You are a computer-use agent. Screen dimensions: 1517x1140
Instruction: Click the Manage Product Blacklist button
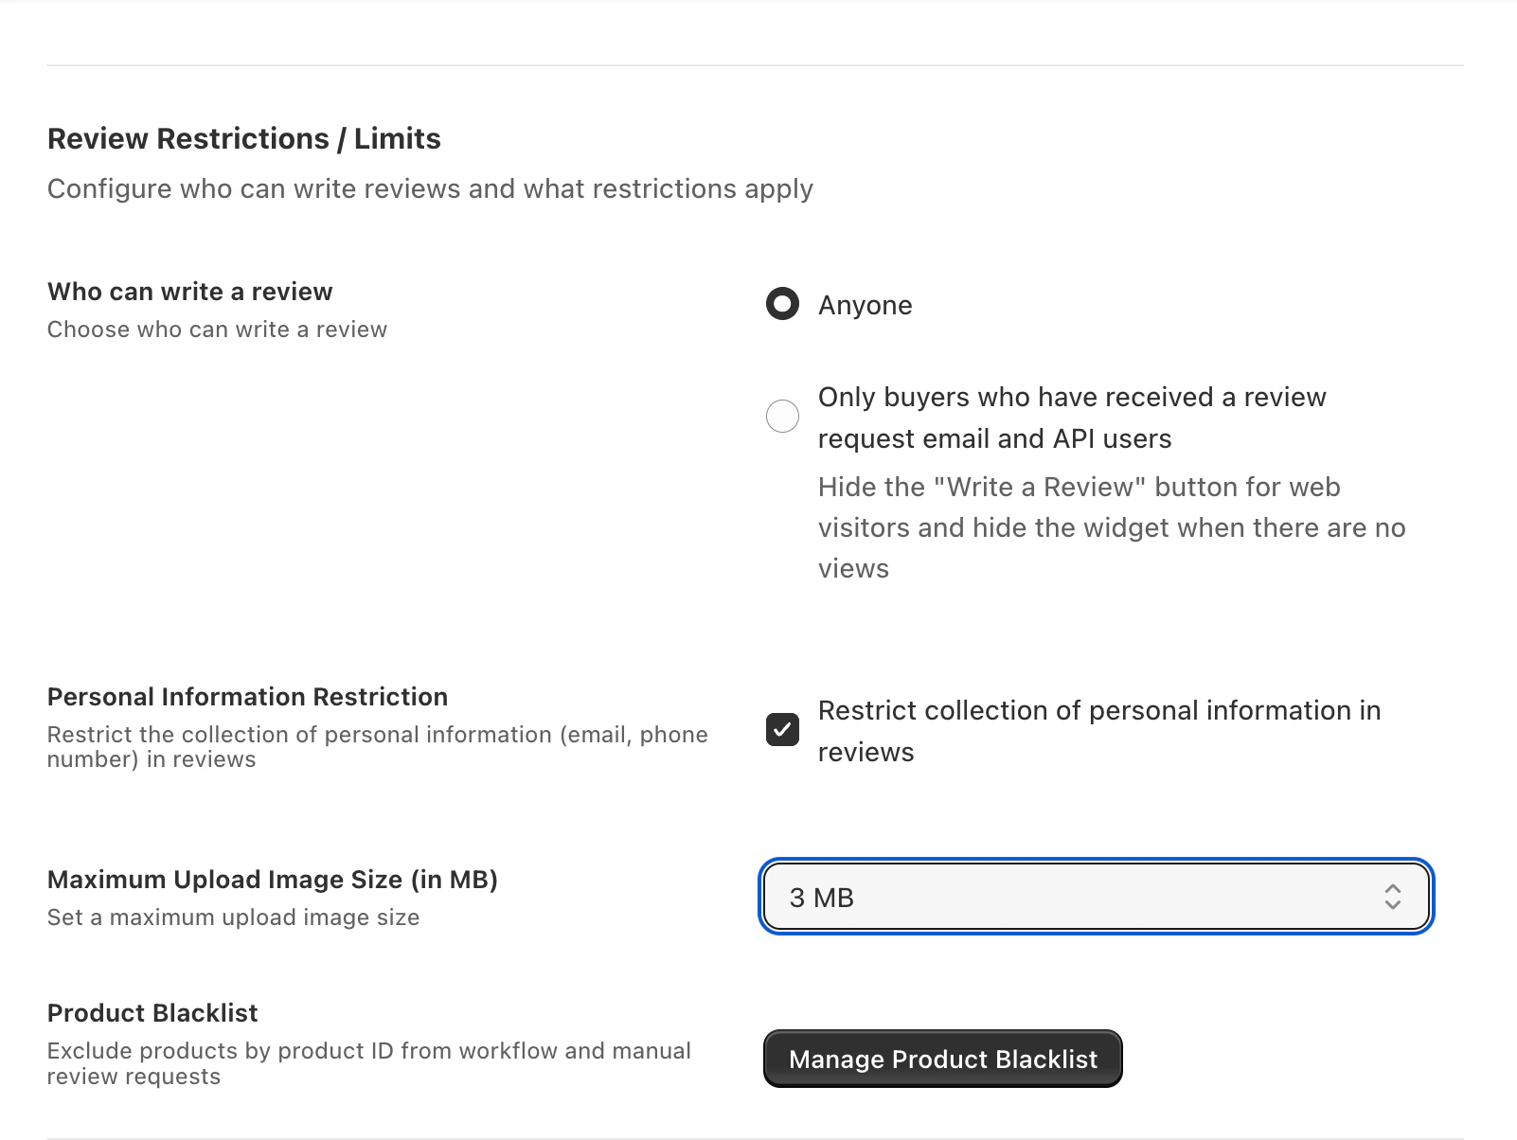pyautogui.click(x=942, y=1059)
